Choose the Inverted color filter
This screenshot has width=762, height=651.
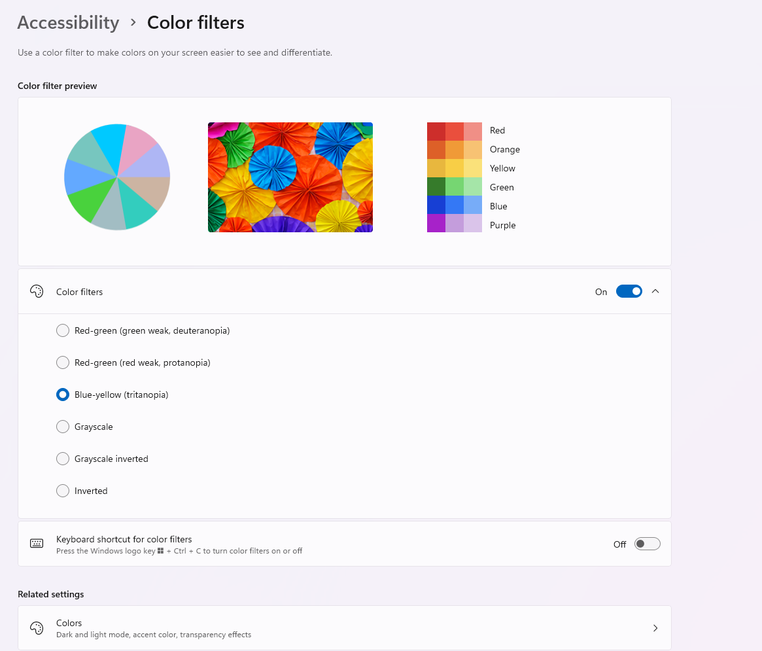(62, 491)
